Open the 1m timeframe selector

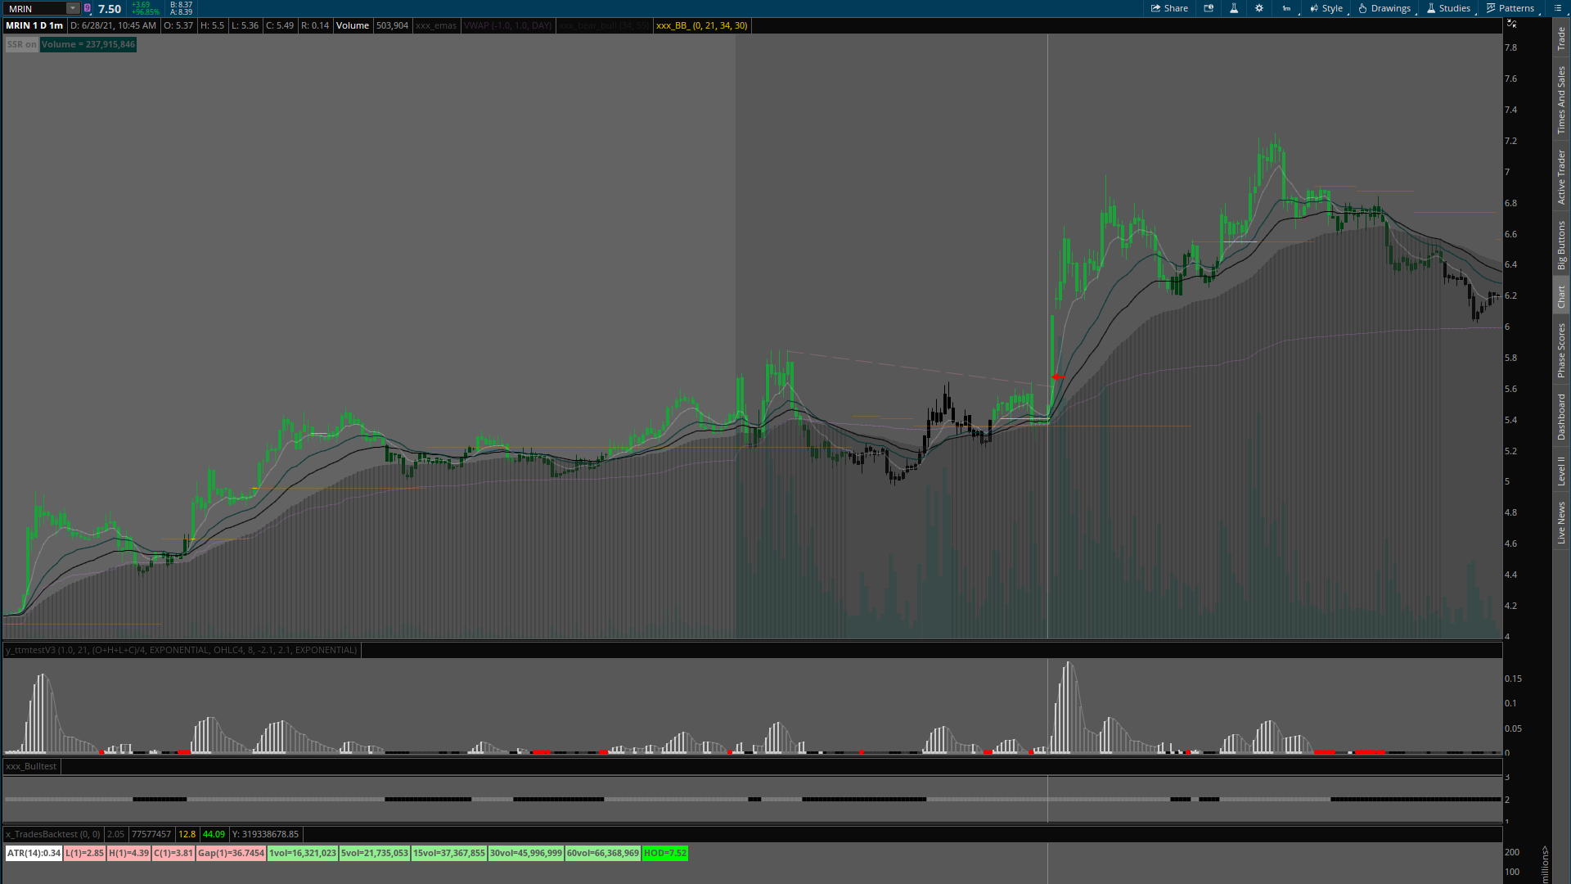1286,8
